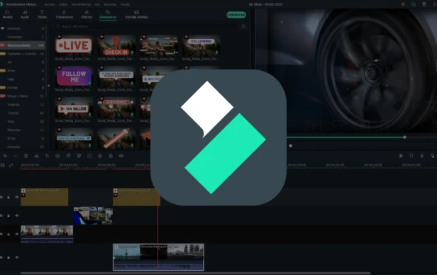Click the green EXPORTAR button
The width and height of the screenshot is (437, 275).
click(236, 15)
